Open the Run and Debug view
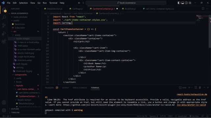 (4, 33)
